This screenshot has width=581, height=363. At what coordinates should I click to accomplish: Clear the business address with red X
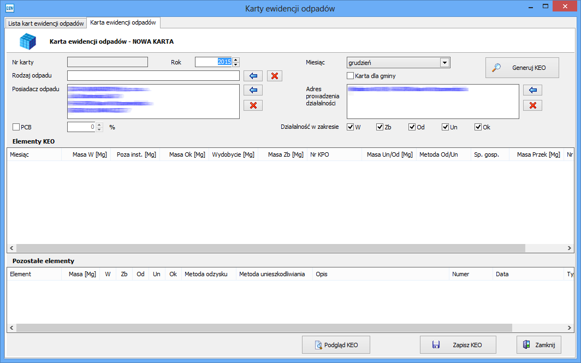point(532,105)
